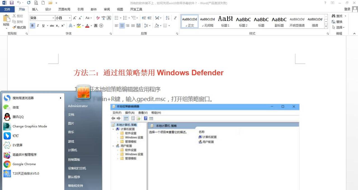Open the font size dropdown
The image size is (358, 190).
pos(69,18)
